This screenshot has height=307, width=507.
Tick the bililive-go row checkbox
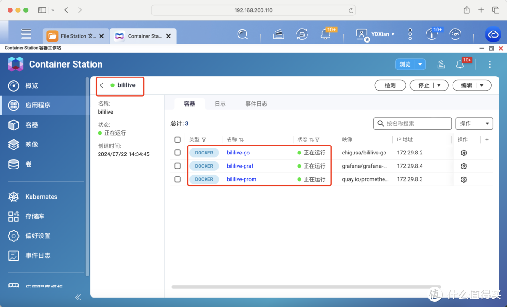click(x=177, y=153)
